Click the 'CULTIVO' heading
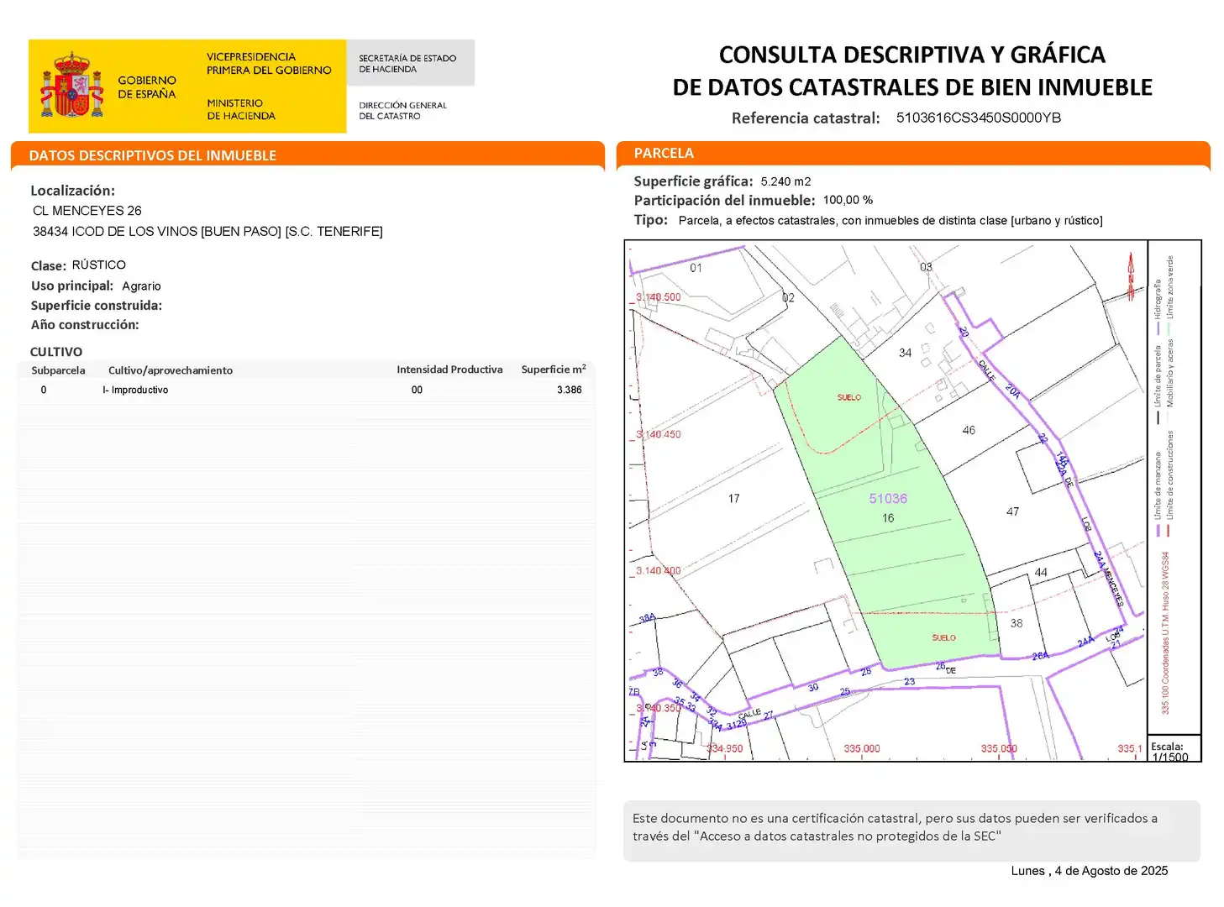Viewport: 1224px width, 907px height. point(56,352)
